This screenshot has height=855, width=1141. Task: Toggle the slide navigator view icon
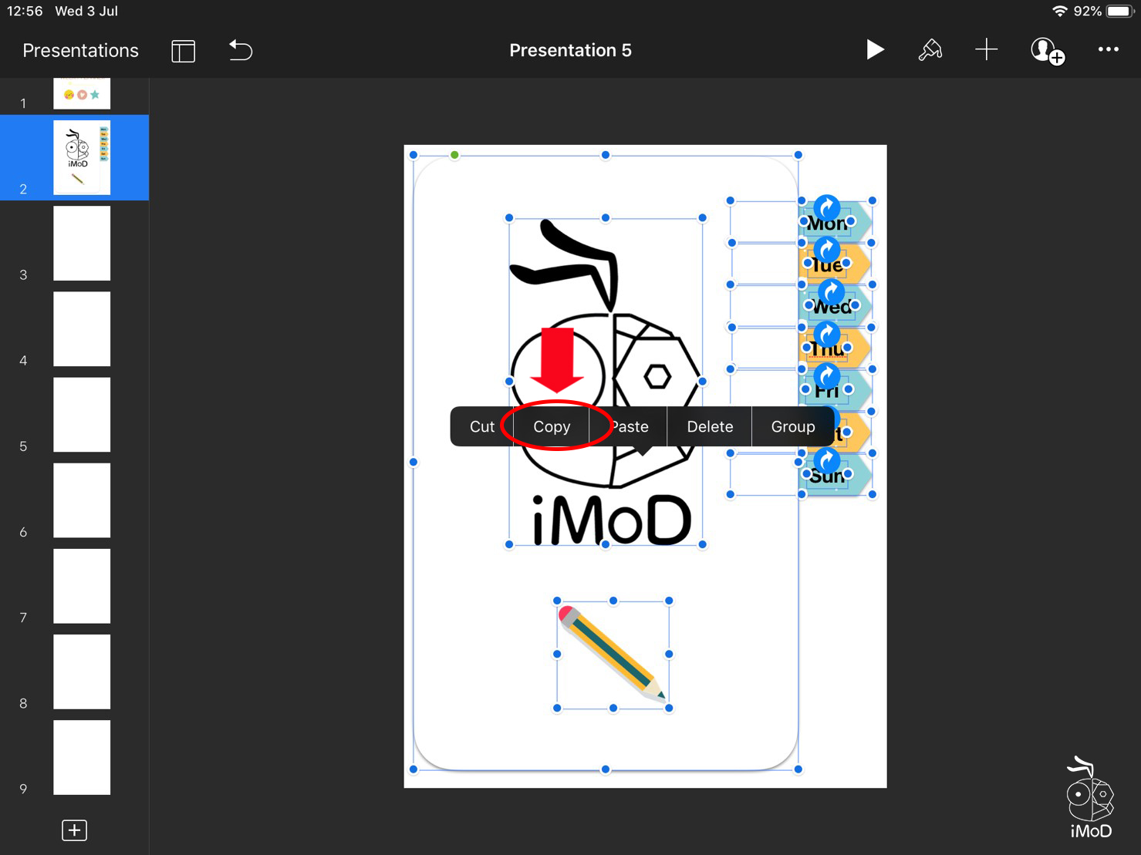coord(183,51)
